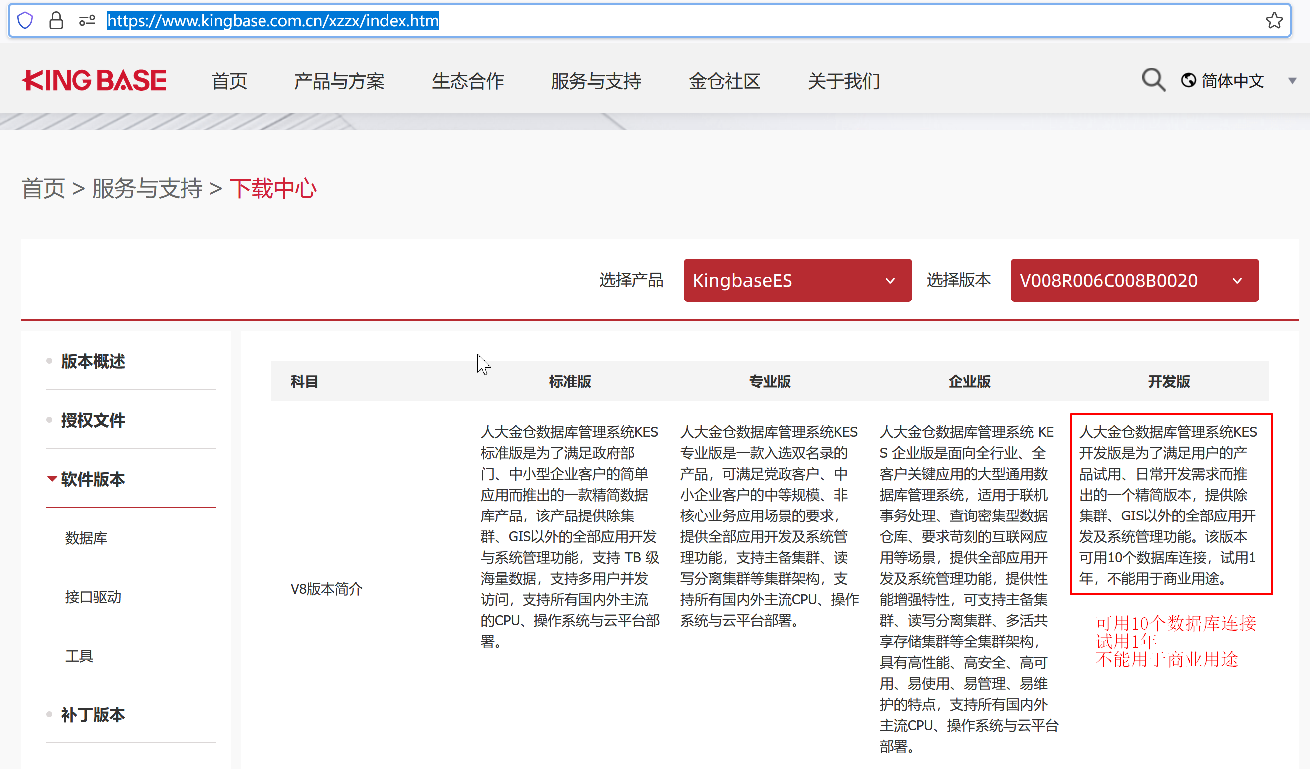1310x769 pixels.
Task: Collapse the 软件版本 red triangle
Action: (x=52, y=479)
